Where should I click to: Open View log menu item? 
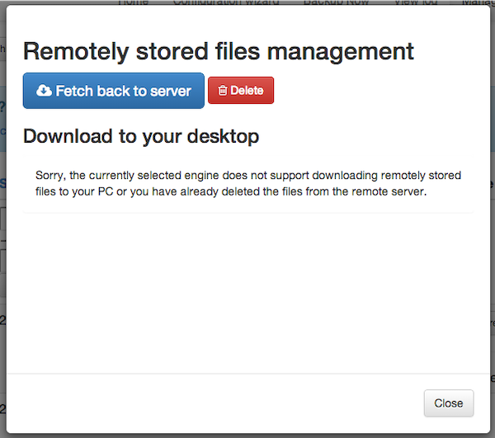(x=416, y=2)
